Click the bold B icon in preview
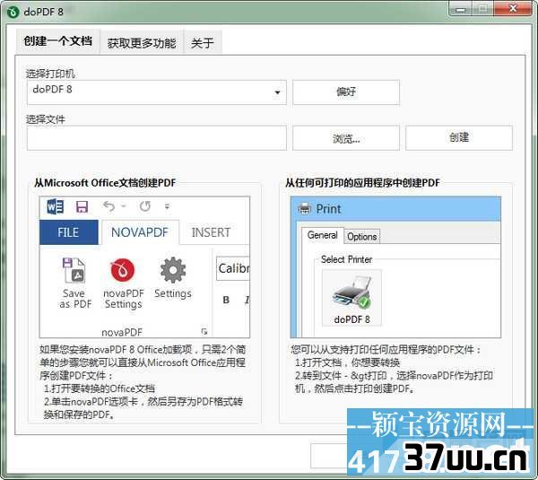The image size is (538, 480). [226, 300]
